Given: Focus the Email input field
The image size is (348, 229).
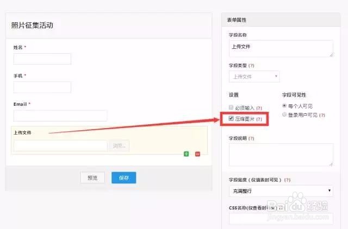Looking at the screenshot, I should tap(60, 116).
